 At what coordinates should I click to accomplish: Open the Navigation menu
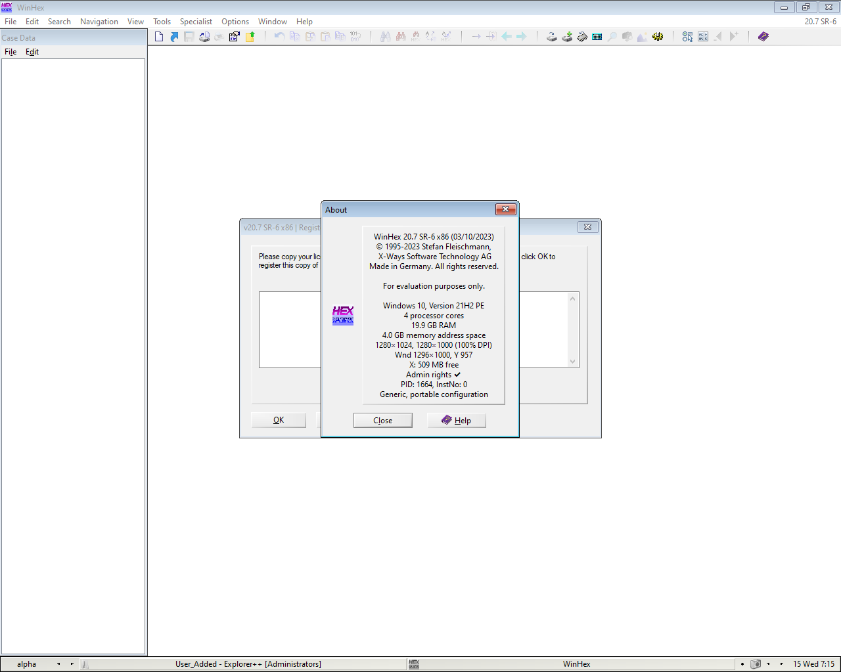click(x=99, y=22)
